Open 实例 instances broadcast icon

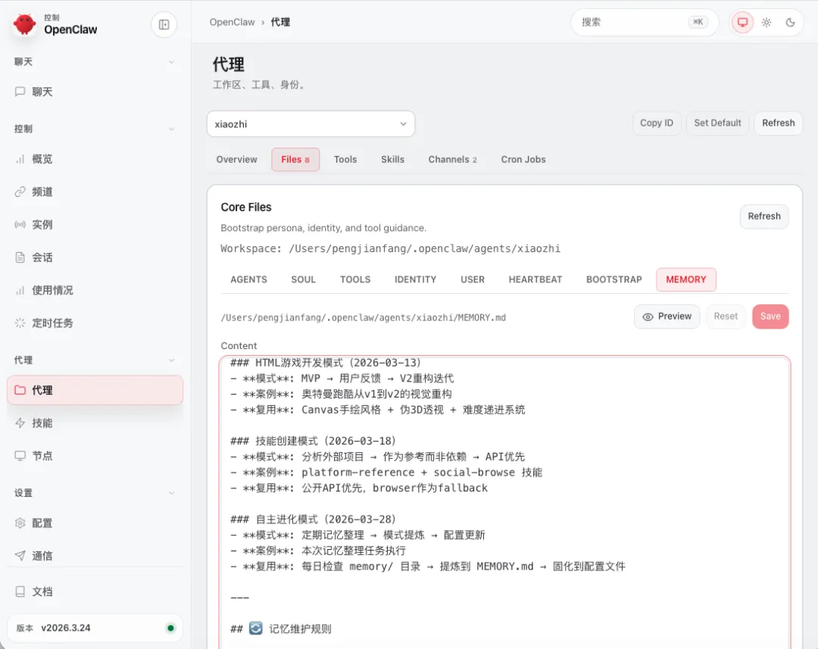[20, 225]
